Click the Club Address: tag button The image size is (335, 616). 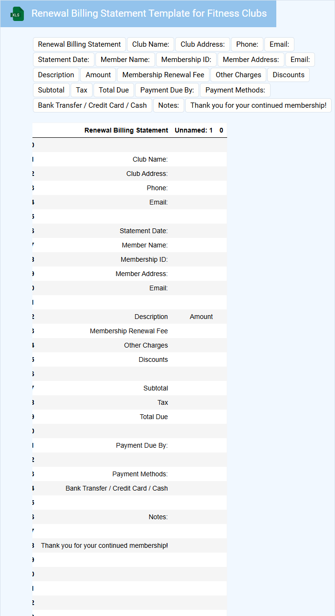tap(202, 44)
